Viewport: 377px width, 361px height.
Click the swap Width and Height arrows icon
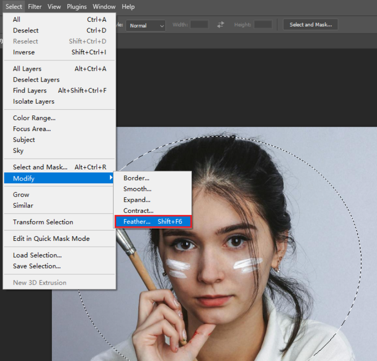click(x=221, y=25)
